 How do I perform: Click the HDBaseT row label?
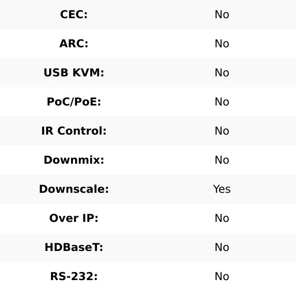click(x=74, y=247)
